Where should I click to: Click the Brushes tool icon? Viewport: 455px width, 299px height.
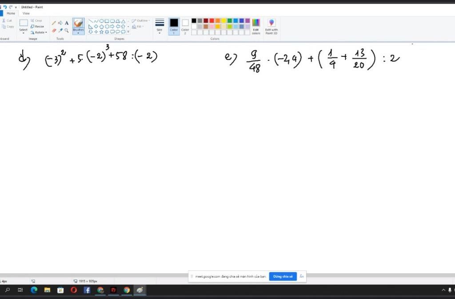pyautogui.click(x=78, y=23)
